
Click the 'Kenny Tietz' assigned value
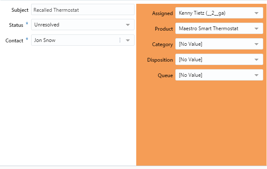pos(202,13)
